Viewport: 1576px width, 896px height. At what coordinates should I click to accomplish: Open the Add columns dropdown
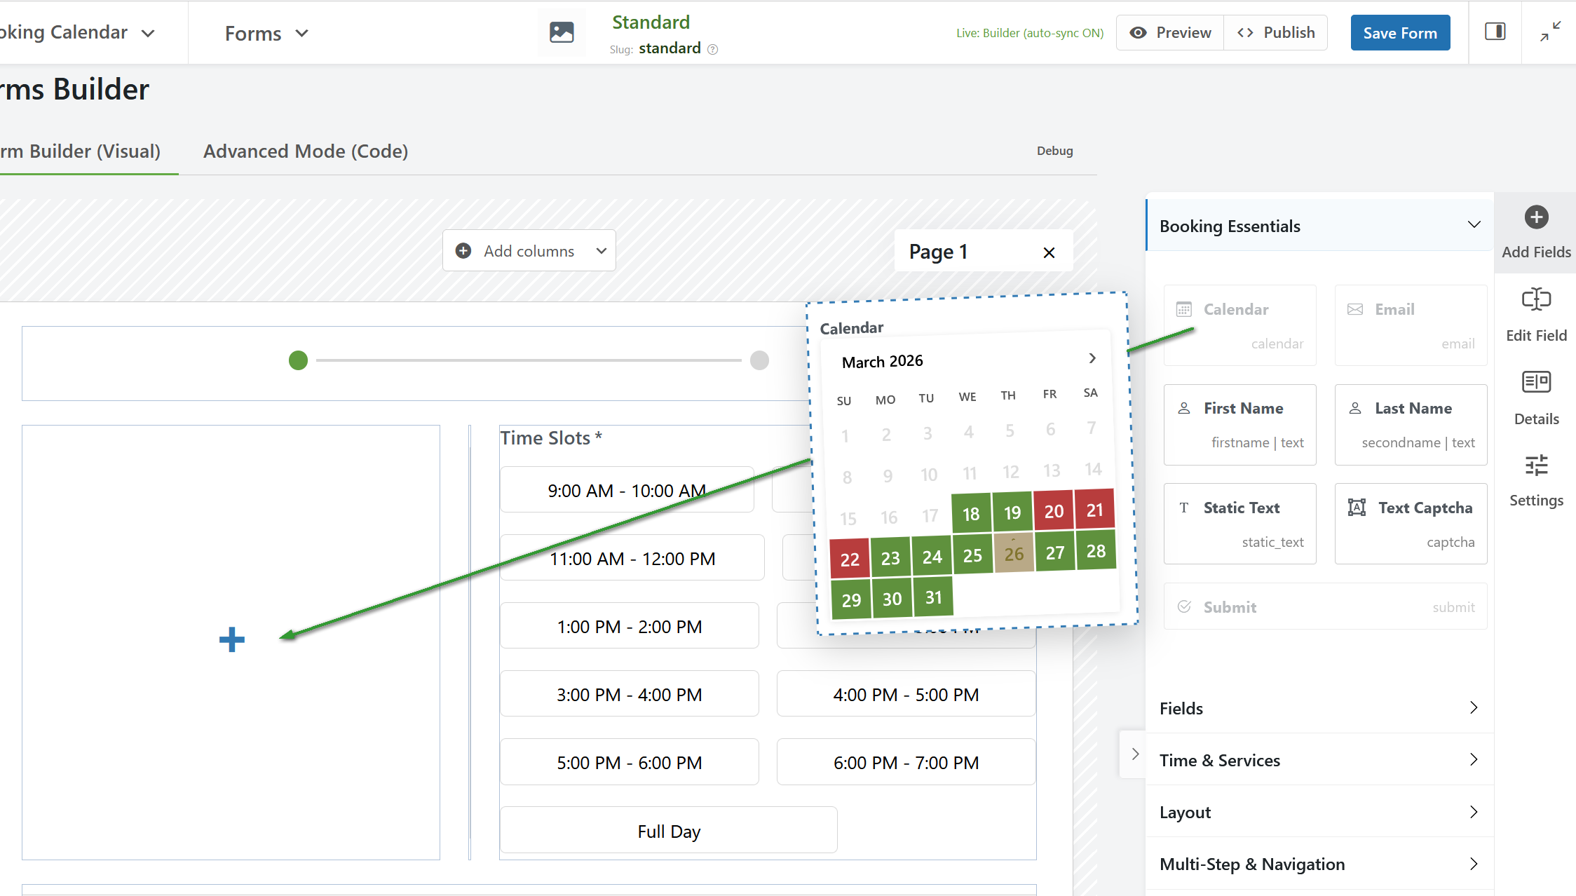529,251
